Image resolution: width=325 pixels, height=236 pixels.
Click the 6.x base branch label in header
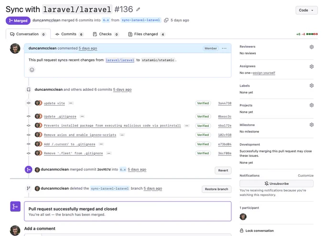click(x=106, y=20)
